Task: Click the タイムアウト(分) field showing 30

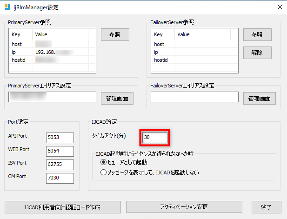Action: 155,138
